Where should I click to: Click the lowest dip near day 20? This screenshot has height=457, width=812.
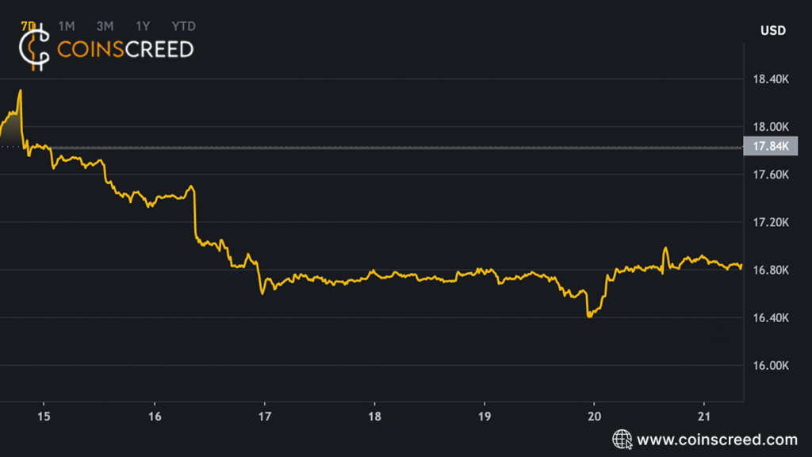pyautogui.click(x=589, y=317)
